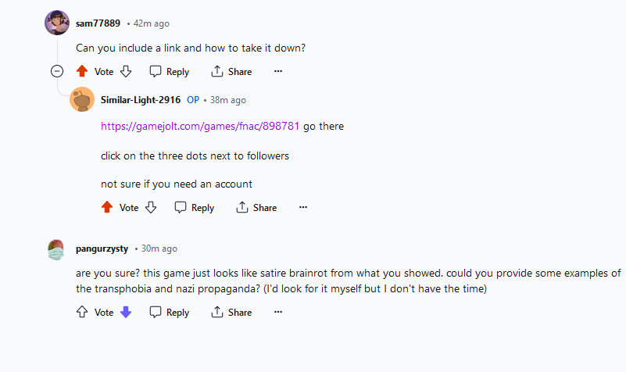This screenshot has height=372, width=626.
Task: Reply to sam77889's comment
Action: [x=170, y=72]
